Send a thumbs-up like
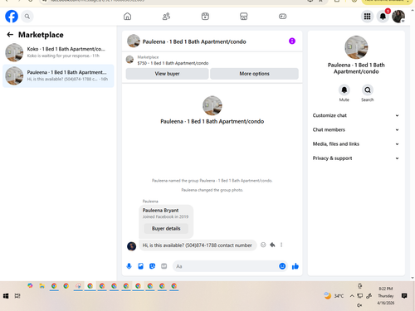The height and width of the screenshot is (311, 415). tap(295, 266)
